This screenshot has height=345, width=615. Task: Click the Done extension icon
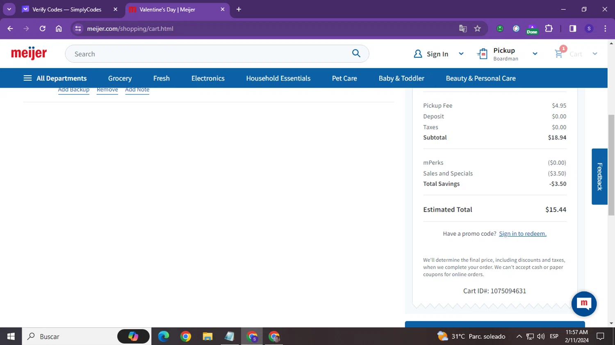click(x=532, y=29)
